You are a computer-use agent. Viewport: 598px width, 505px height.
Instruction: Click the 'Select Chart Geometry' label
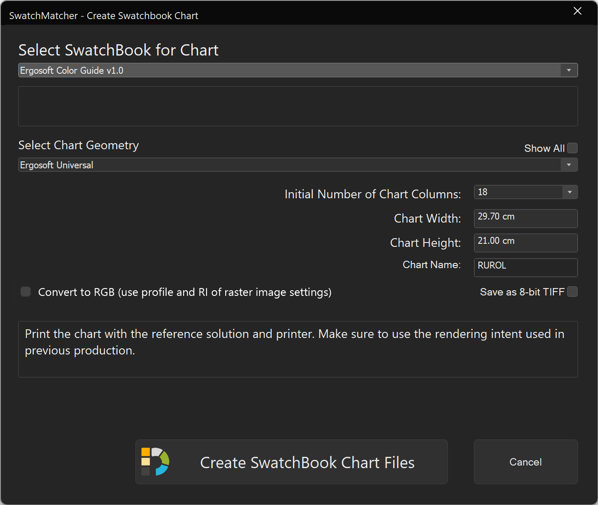79,145
